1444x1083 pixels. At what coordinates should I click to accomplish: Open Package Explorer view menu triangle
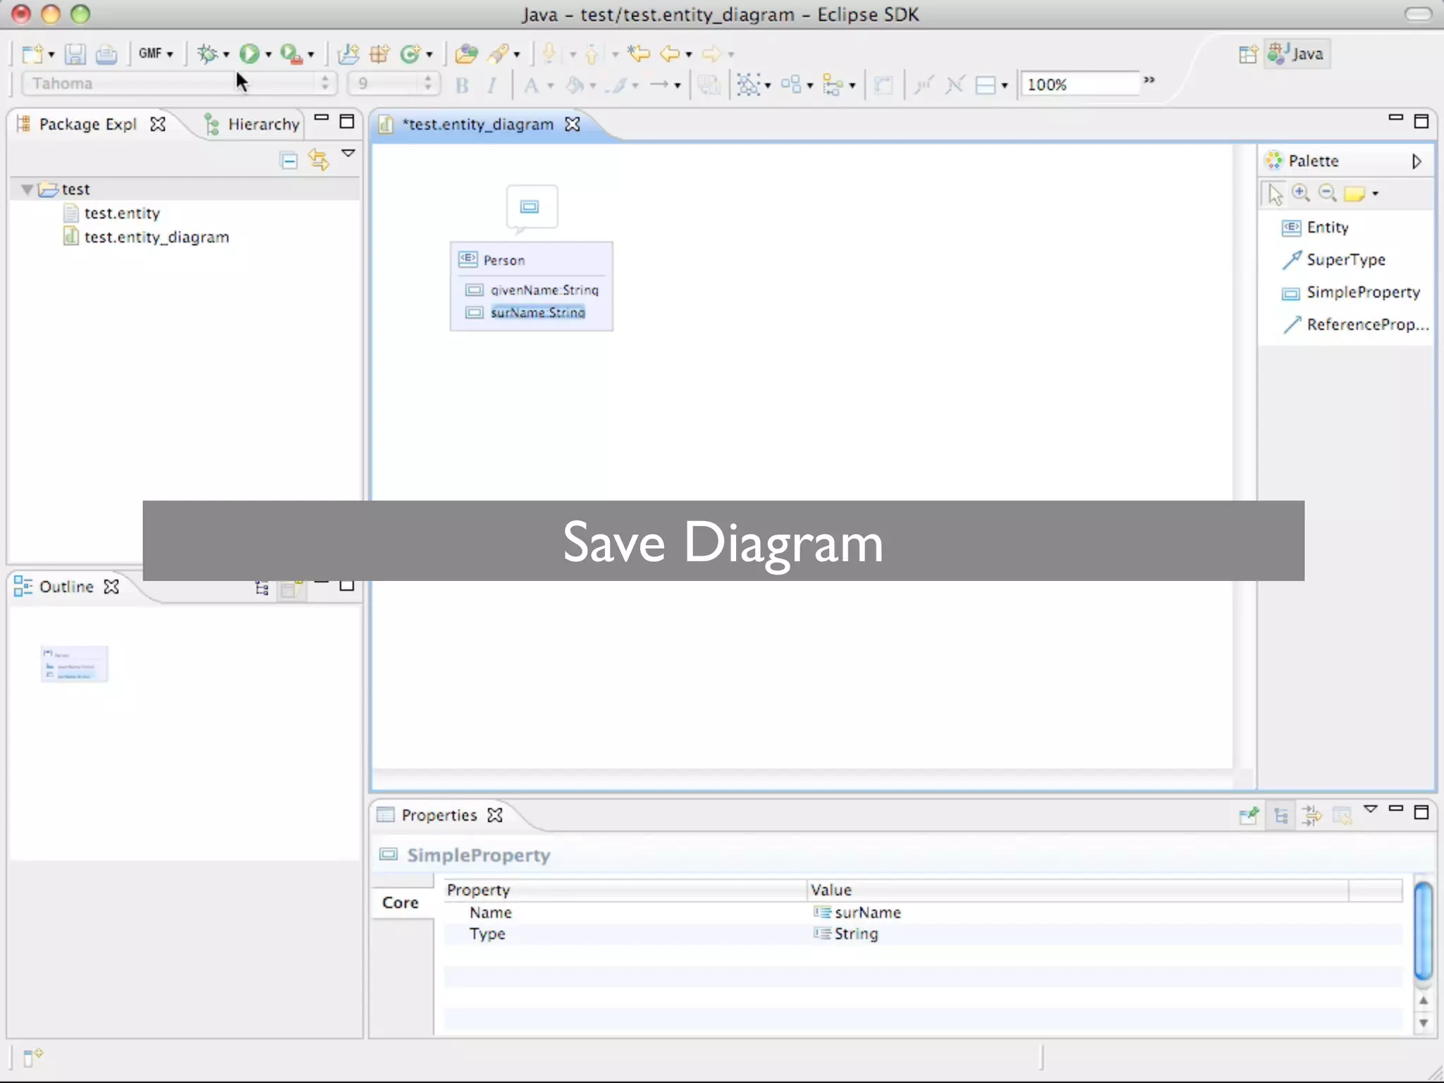point(348,153)
